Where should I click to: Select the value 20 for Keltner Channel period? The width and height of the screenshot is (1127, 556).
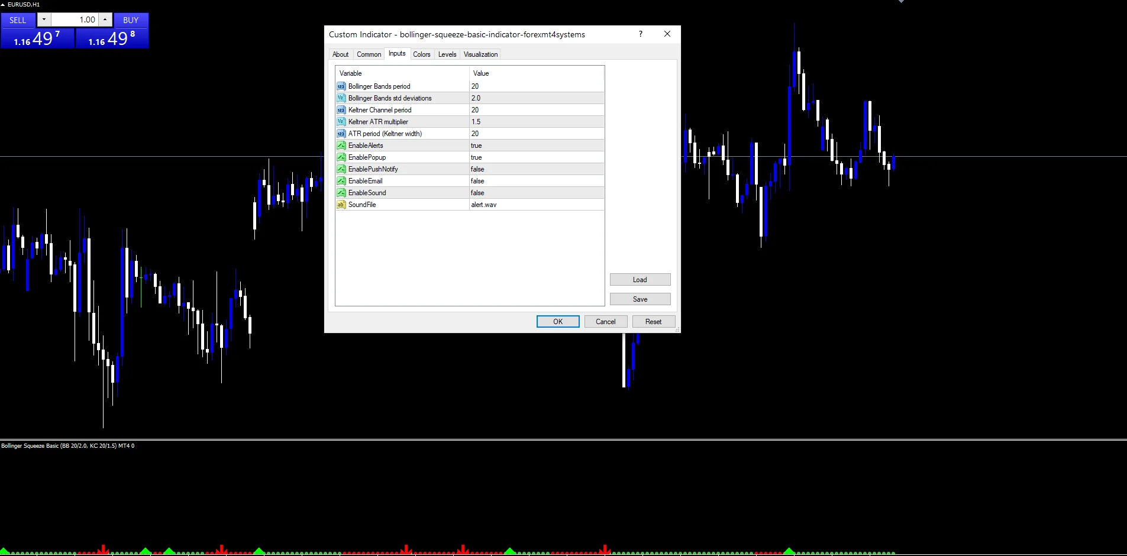537,110
